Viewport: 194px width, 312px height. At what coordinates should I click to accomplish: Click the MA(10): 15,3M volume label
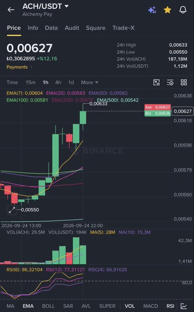(135, 232)
